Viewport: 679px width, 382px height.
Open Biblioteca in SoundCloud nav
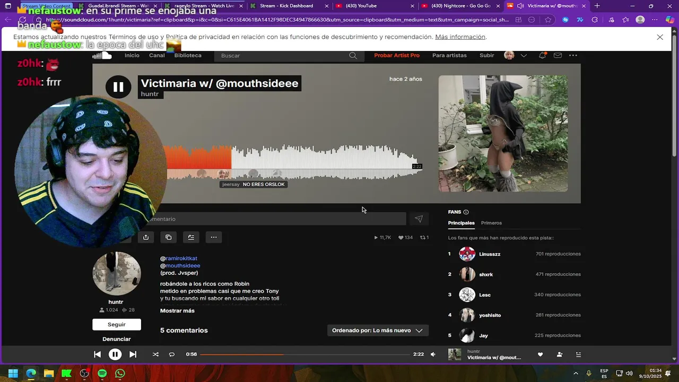188,55
